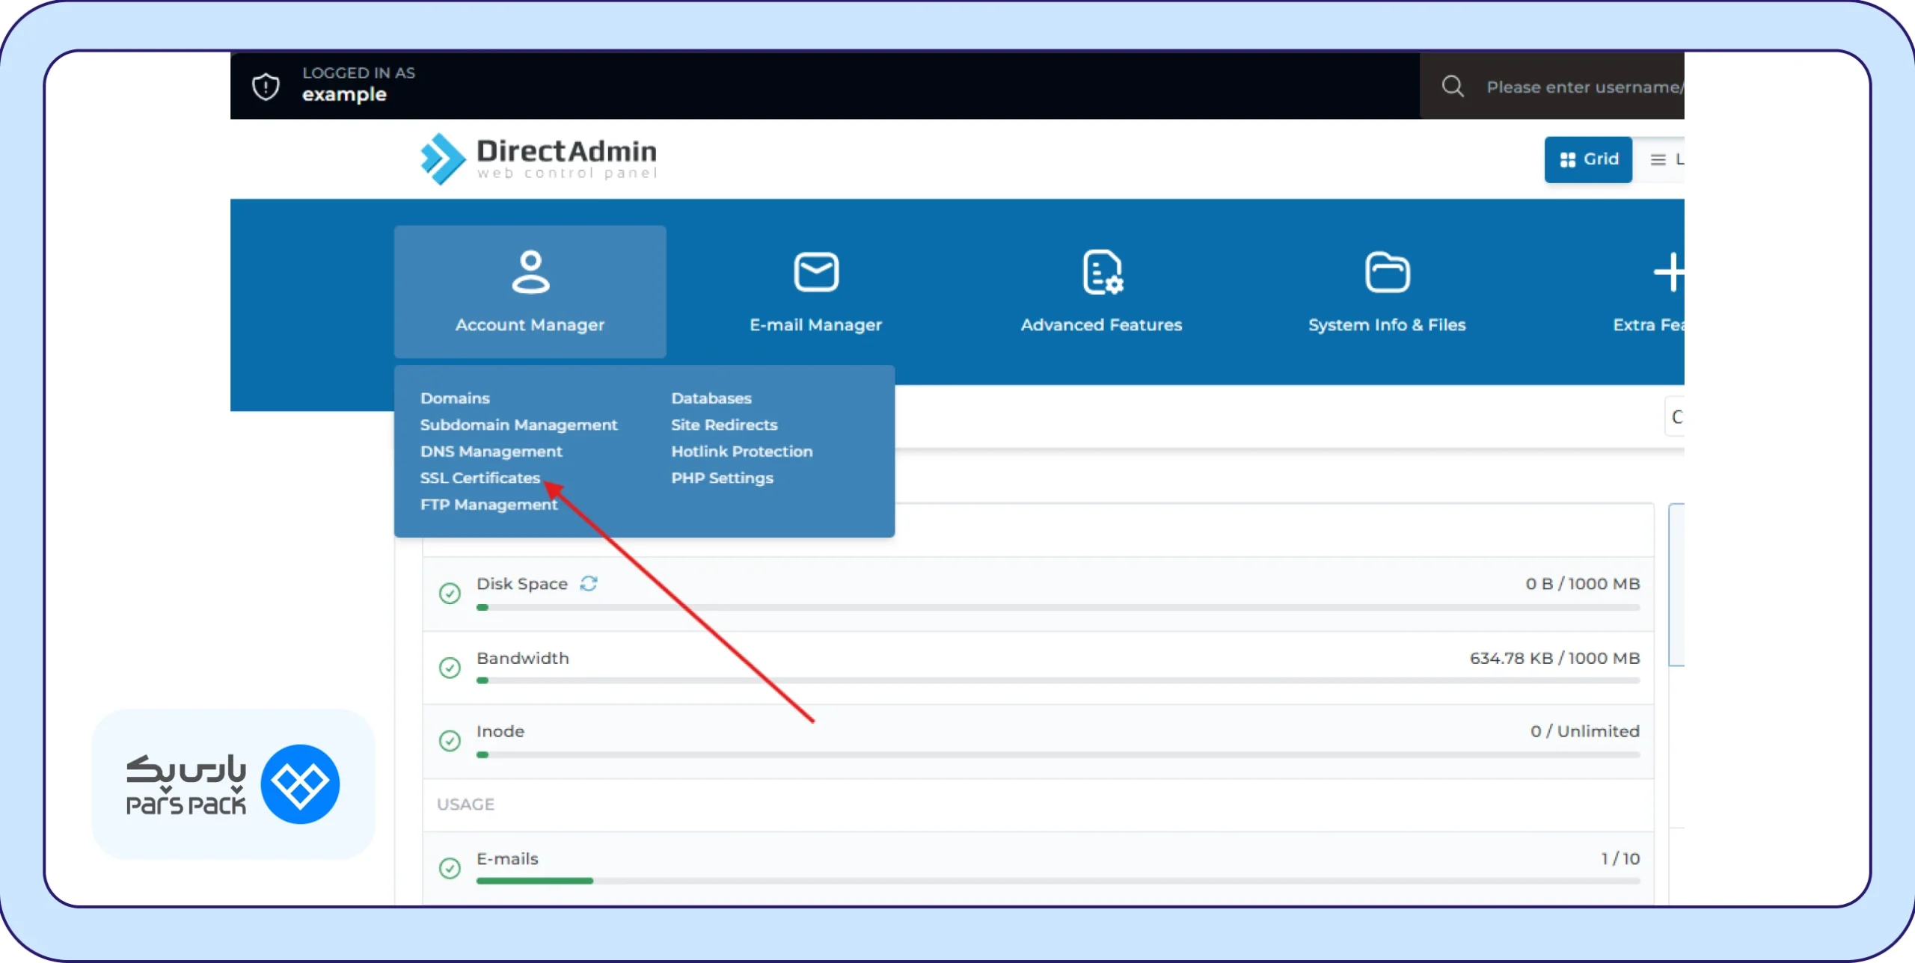Viewport: 1915px width, 963px height.
Task: Open the Account Manager menu
Action: 530,292
